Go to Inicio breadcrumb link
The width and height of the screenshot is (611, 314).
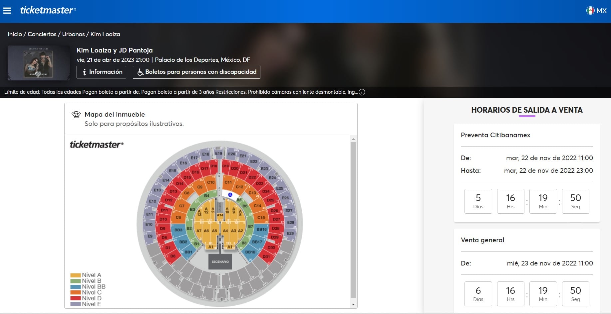coord(15,34)
